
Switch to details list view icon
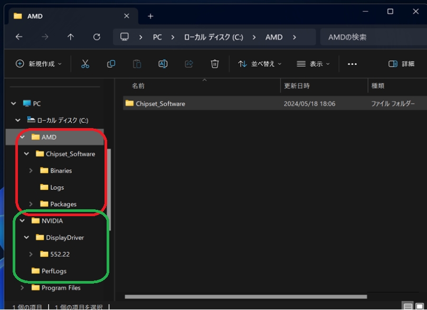(x=407, y=307)
